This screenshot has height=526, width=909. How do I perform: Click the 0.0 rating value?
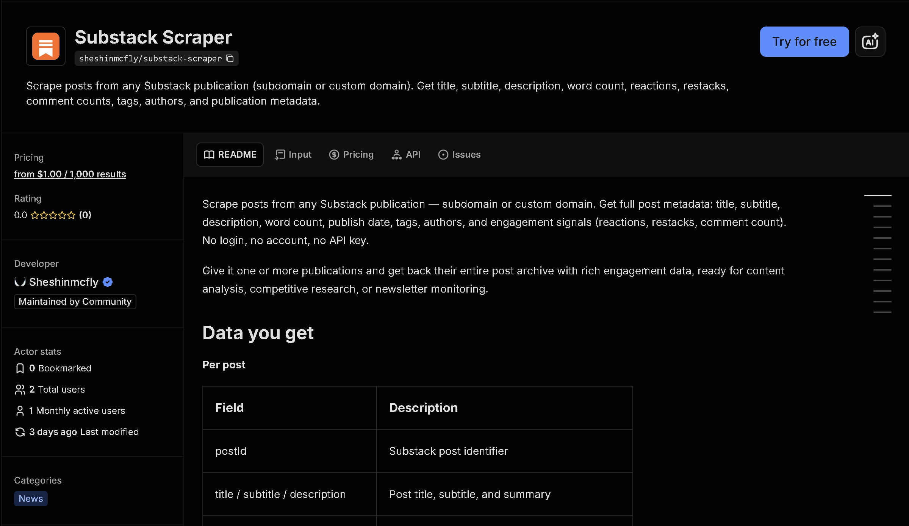(x=20, y=215)
